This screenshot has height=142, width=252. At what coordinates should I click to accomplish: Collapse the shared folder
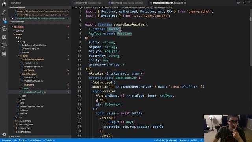tap(25, 88)
